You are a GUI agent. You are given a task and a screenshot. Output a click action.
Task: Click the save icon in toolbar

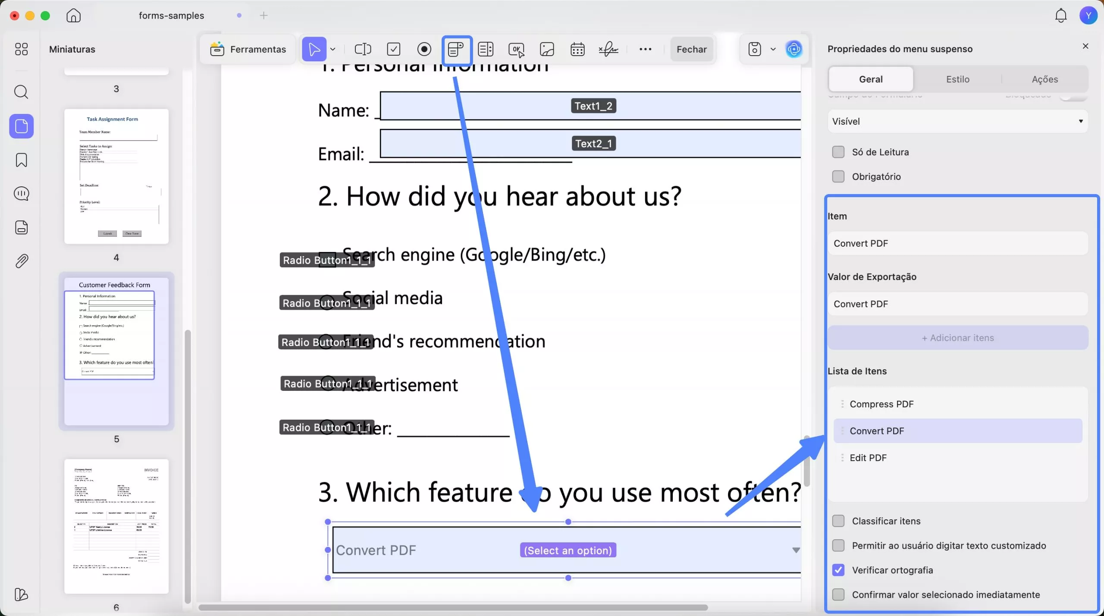[x=754, y=49]
